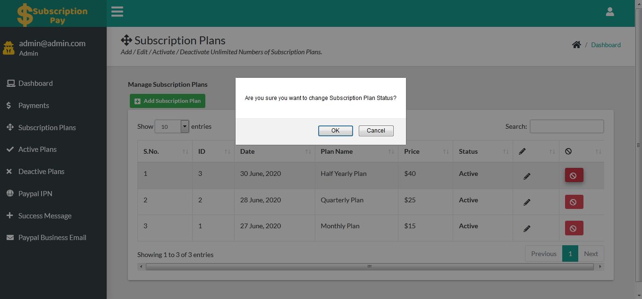
Task: Deactivate the Monthly Plan
Action: tap(574, 228)
